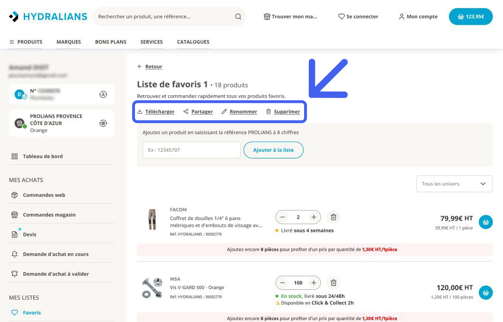This screenshot has width=503, height=322.
Task: Open Commandes web in sidebar
Action: pyautogui.click(x=62, y=195)
